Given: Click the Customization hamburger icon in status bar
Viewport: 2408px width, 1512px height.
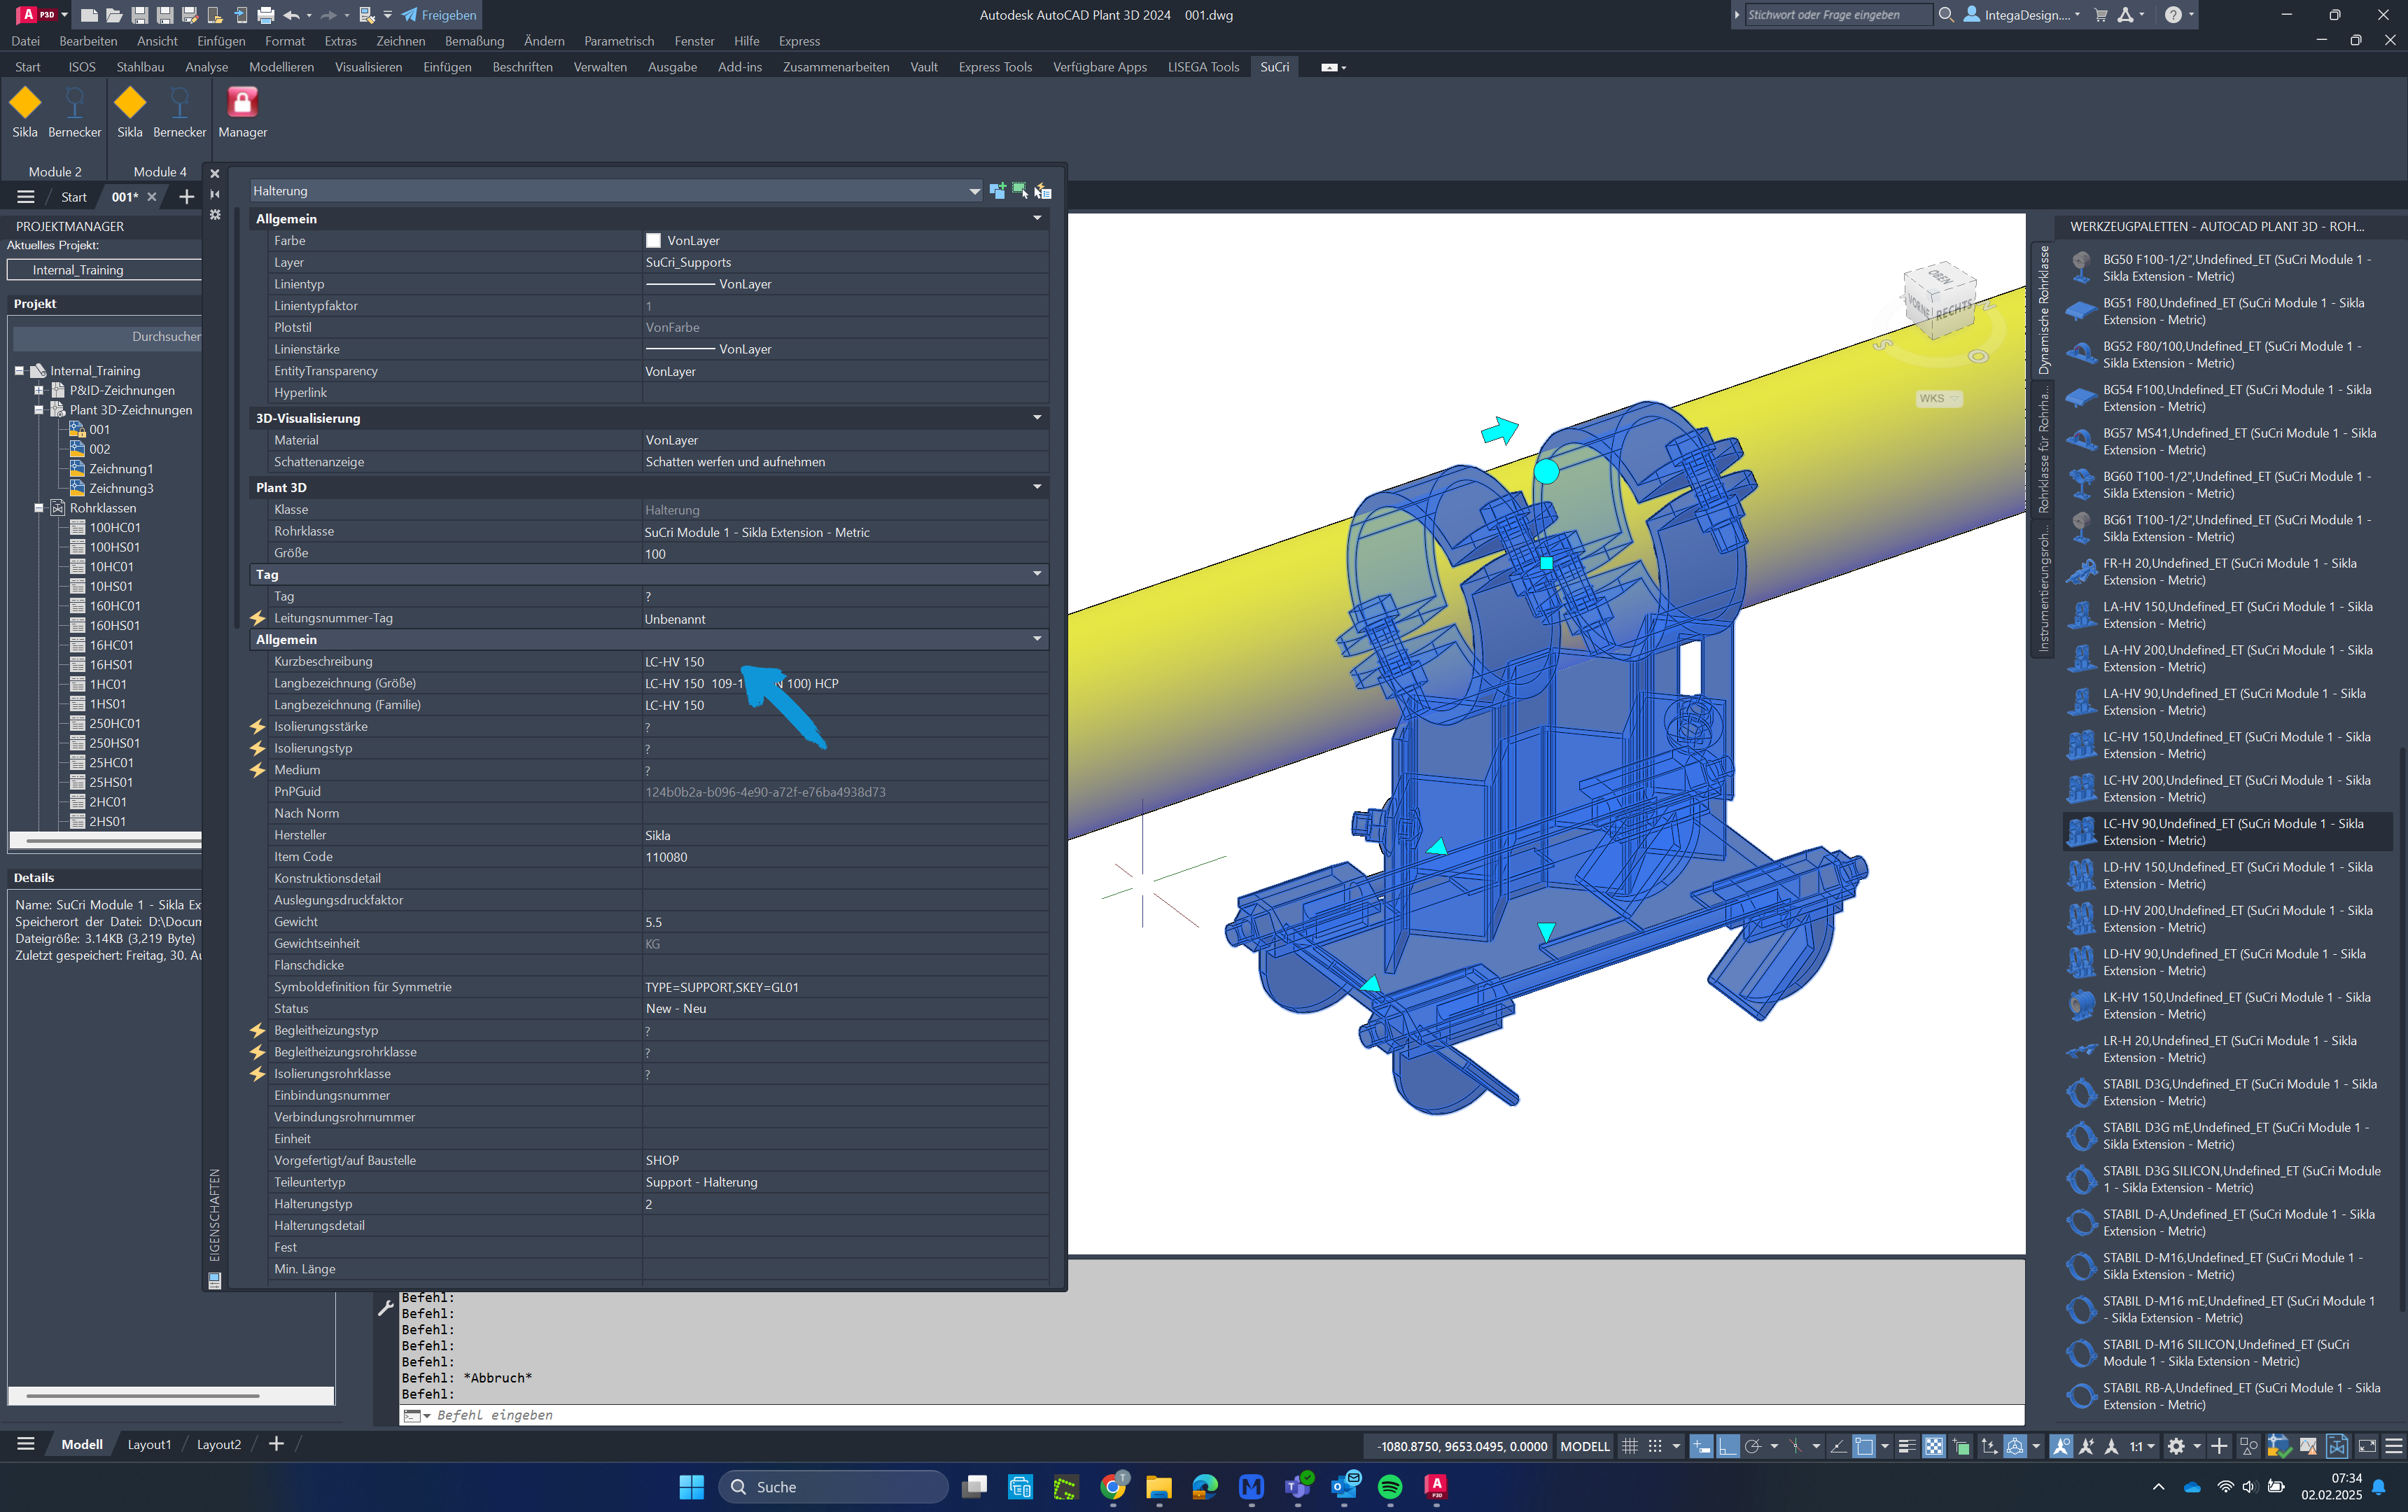Looking at the screenshot, I should click(2393, 1446).
